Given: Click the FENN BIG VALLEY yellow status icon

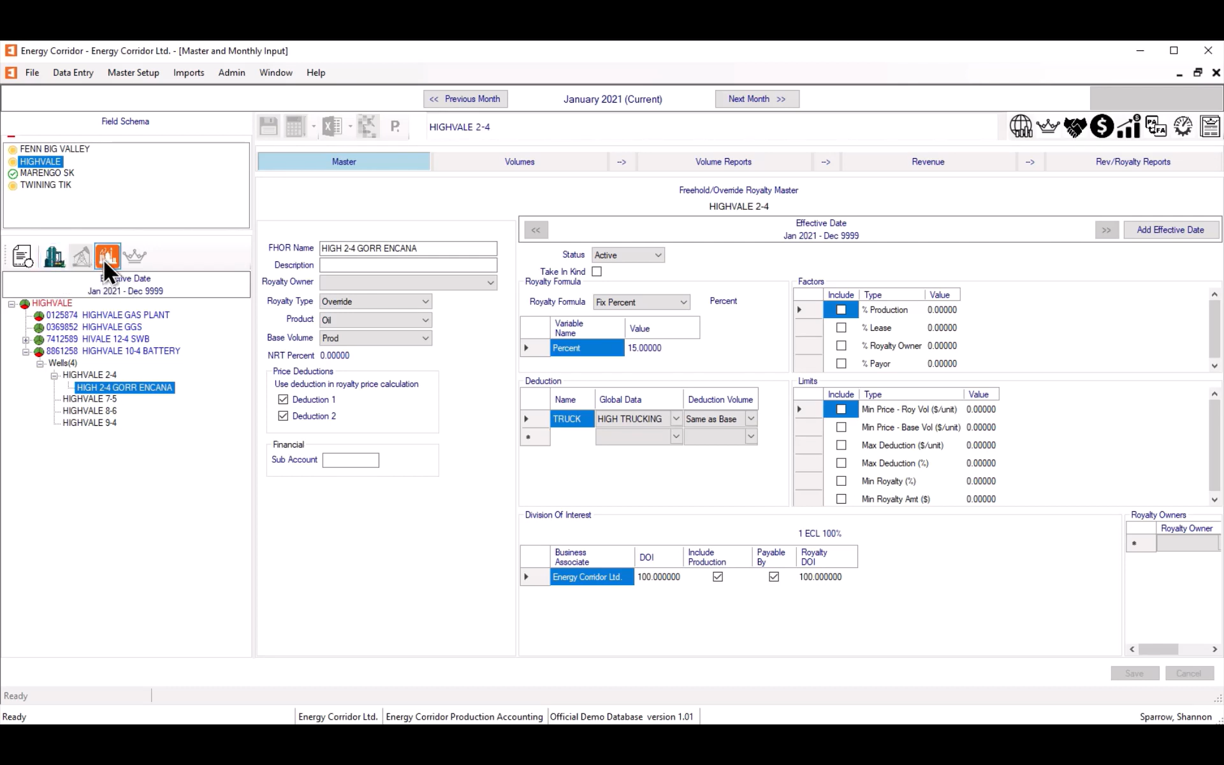Looking at the screenshot, I should [x=13, y=149].
